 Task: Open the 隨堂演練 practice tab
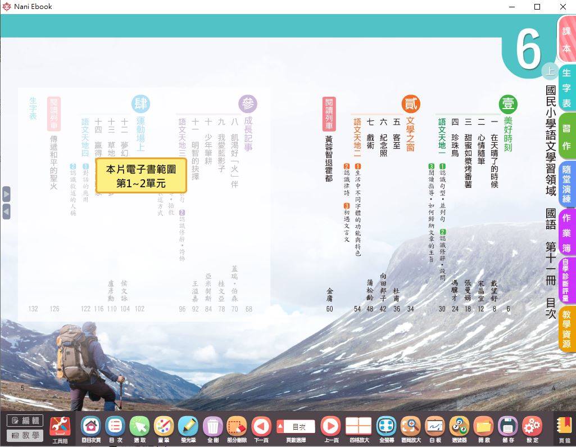[567, 184]
